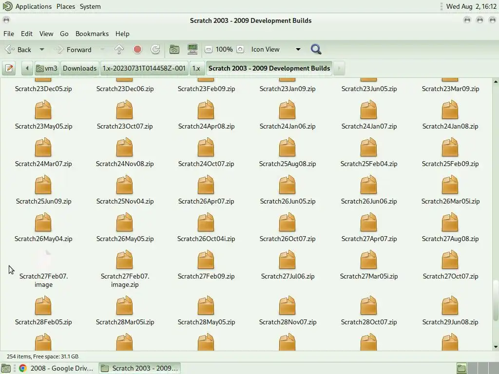
Task: Open the Back history dropdown arrow
Action: 42,50
